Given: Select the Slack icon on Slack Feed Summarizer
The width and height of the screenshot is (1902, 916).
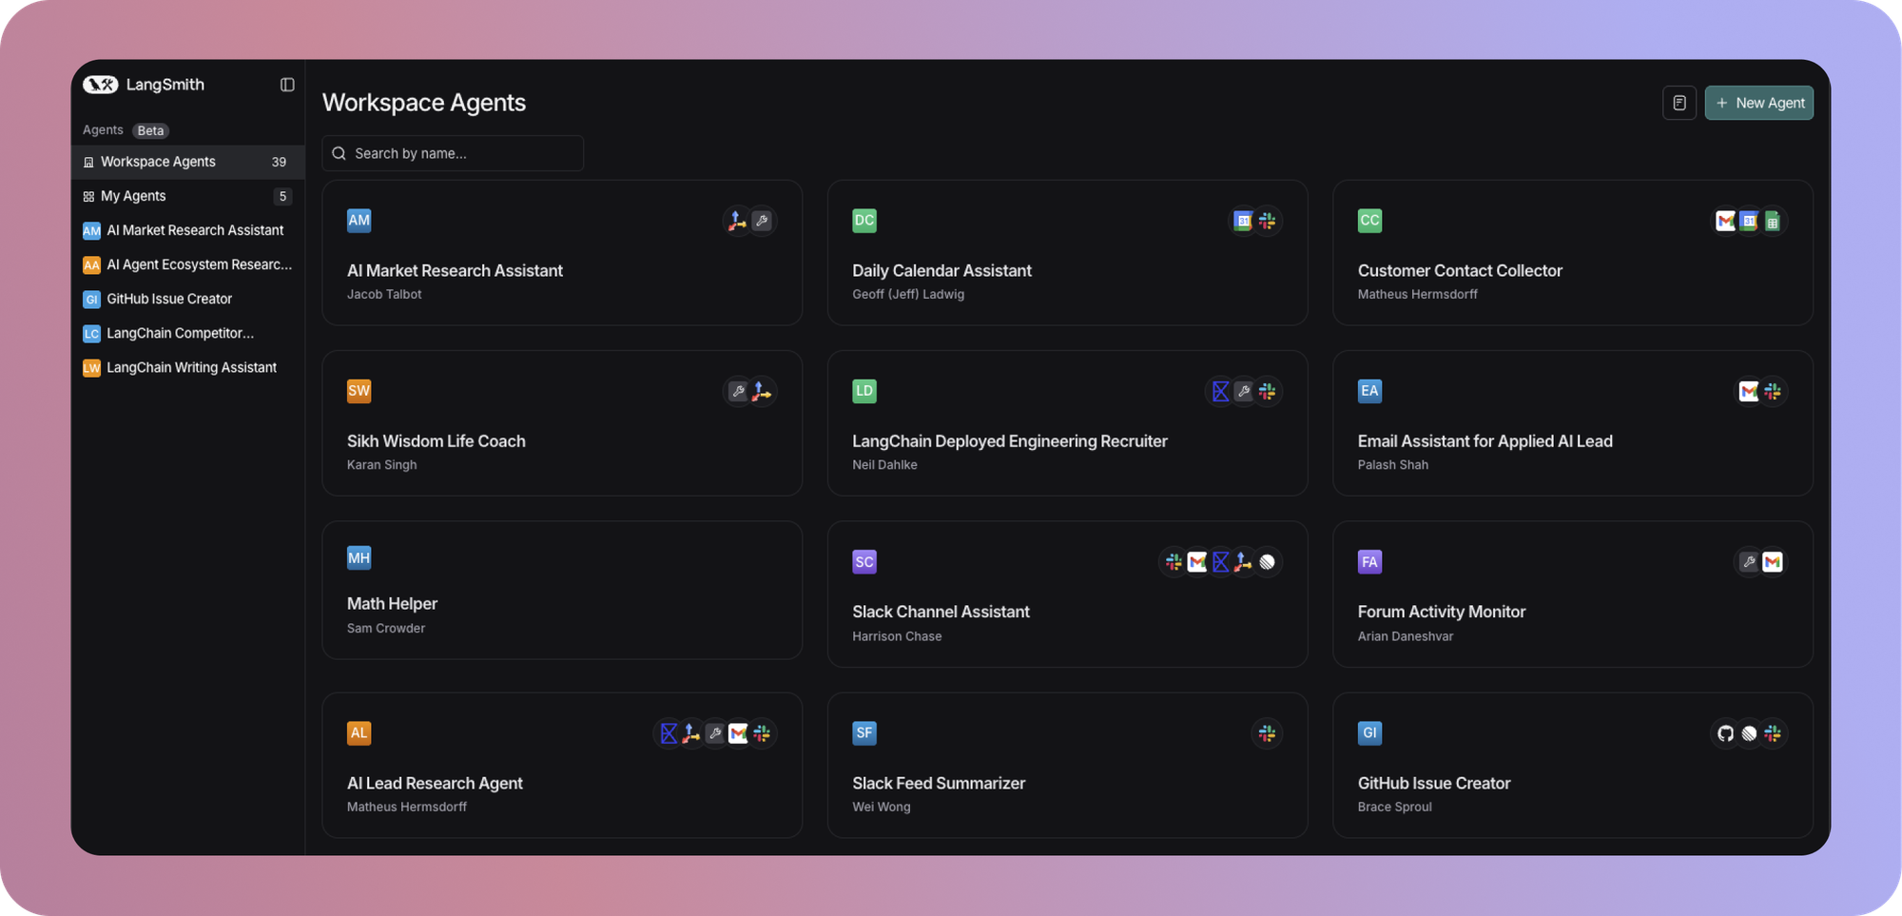Looking at the screenshot, I should (1267, 732).
